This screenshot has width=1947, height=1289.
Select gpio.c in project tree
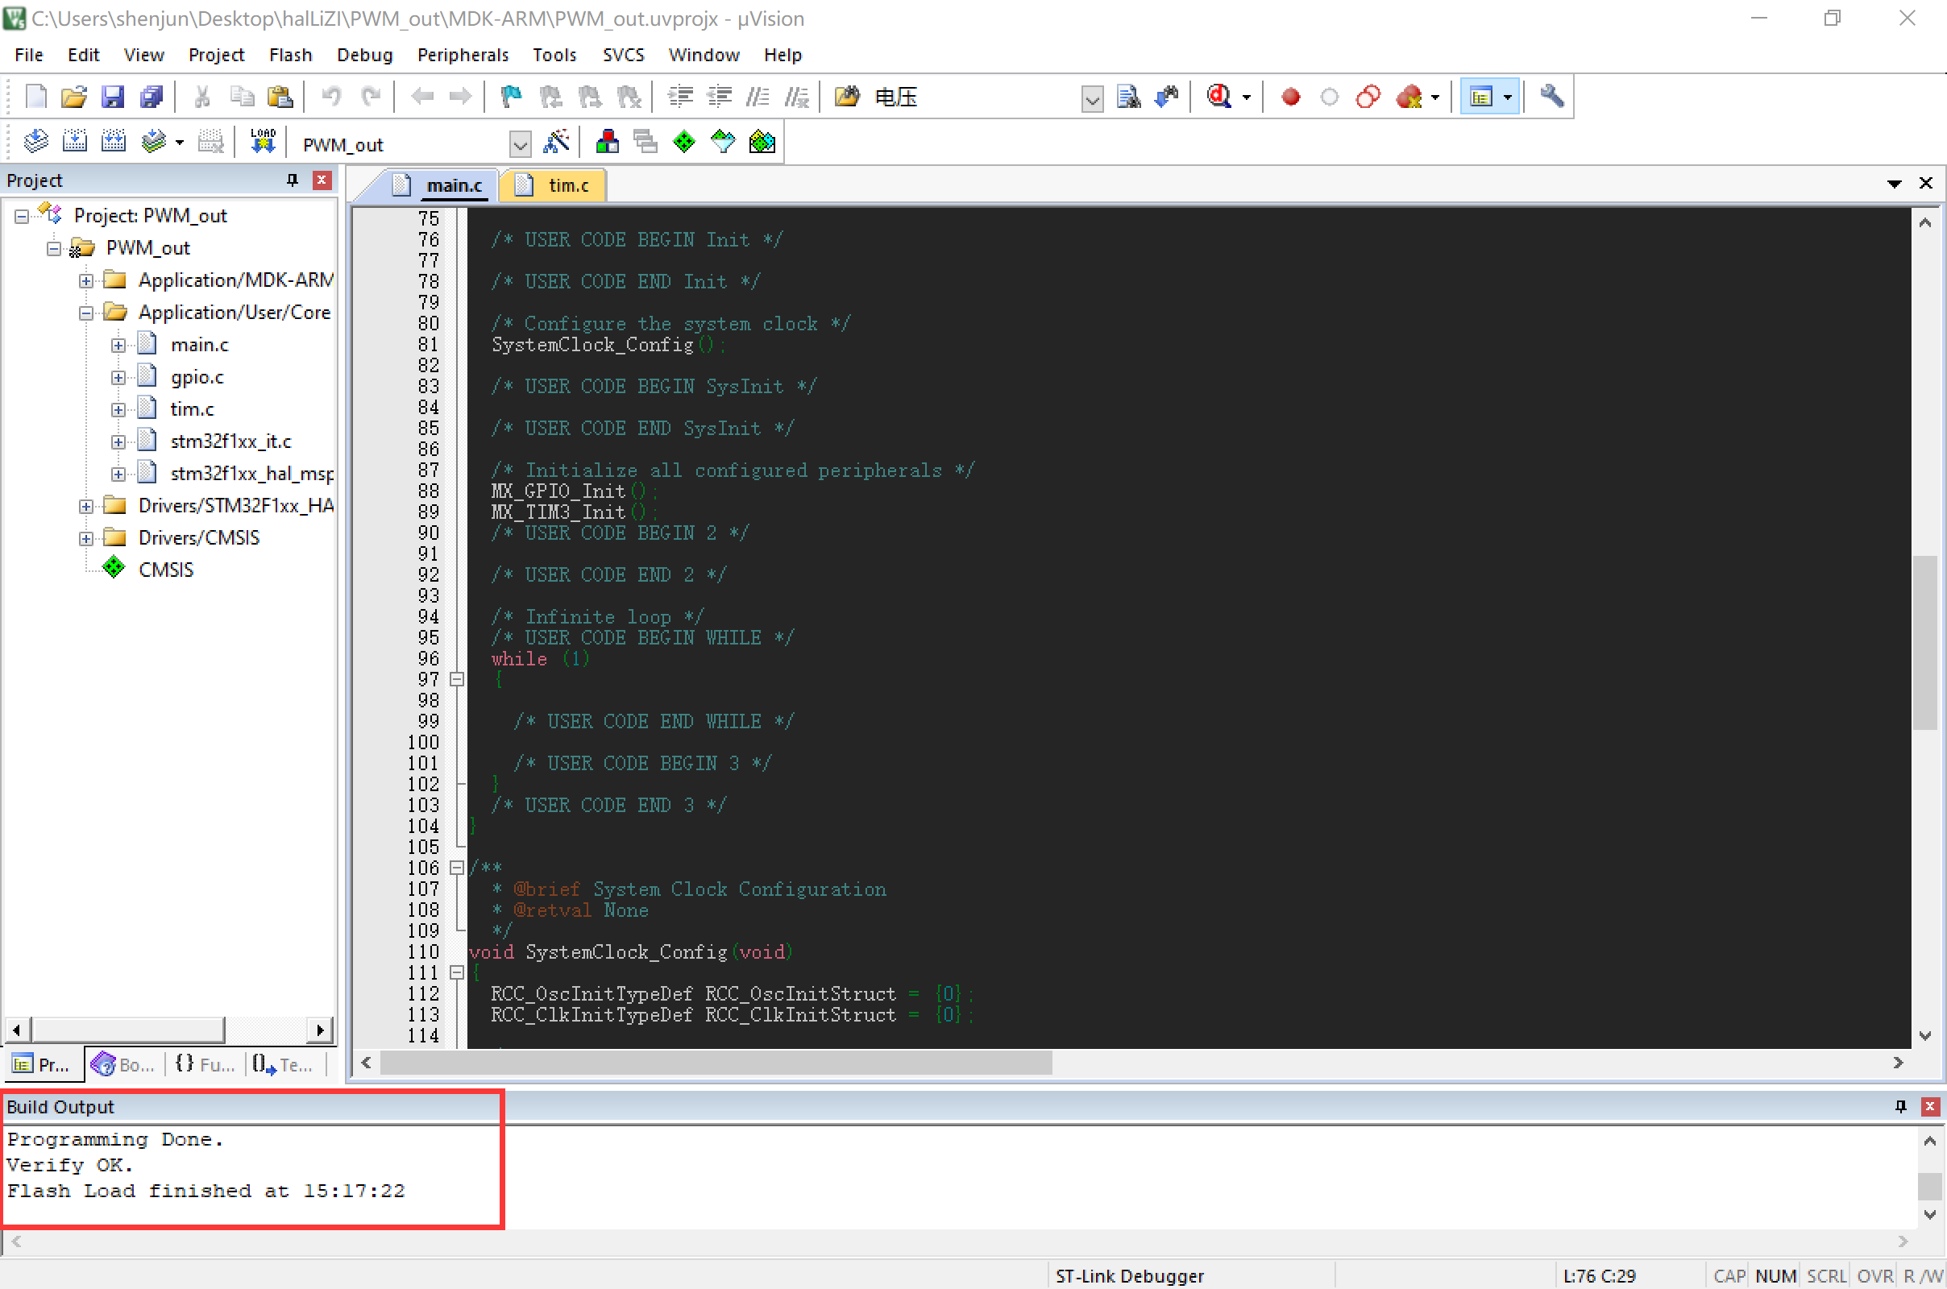pos(197,377)
